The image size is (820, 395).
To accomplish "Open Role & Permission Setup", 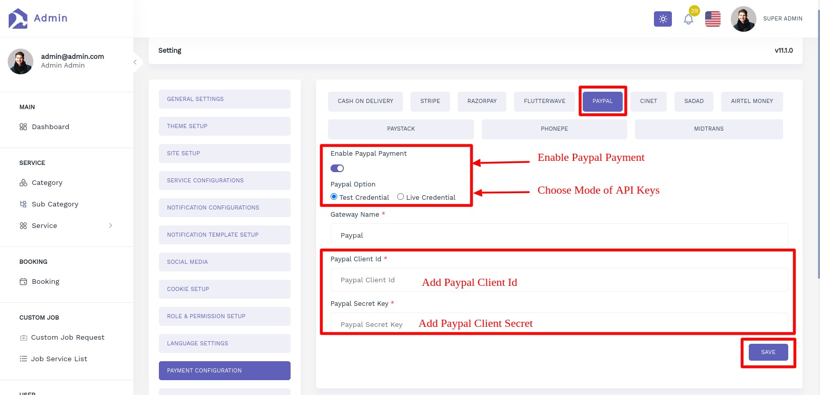I will tap(224, 316).
